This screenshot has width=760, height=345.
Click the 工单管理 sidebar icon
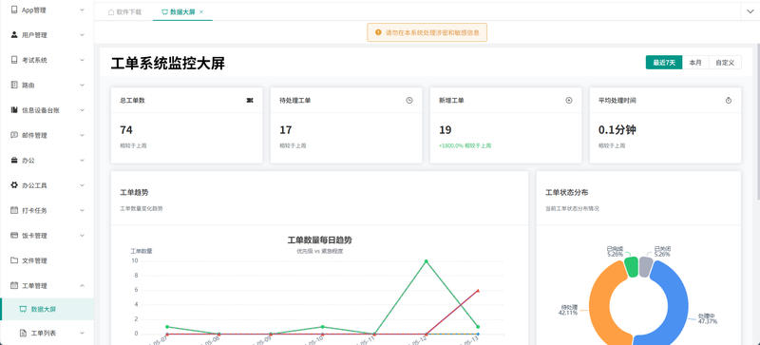pos(14,286)
